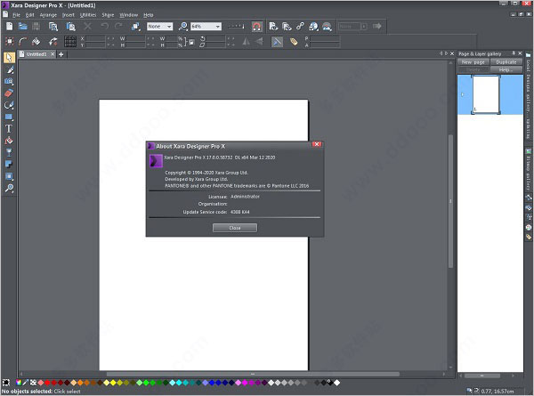Open the zoom percentage dropdown showing 64%

pos(206,26)
